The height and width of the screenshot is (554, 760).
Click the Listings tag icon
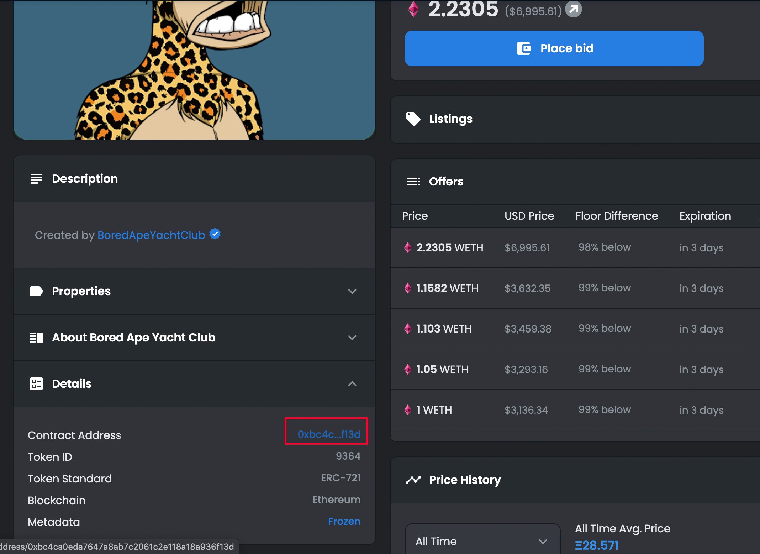(413, 119)
